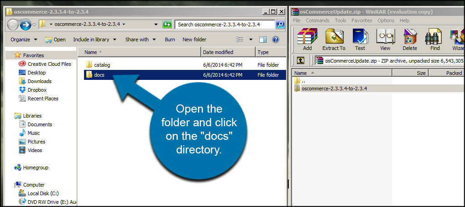Screen dimensions: 465x207
Task: Open WinRAR Help menu
Action: 405,20
